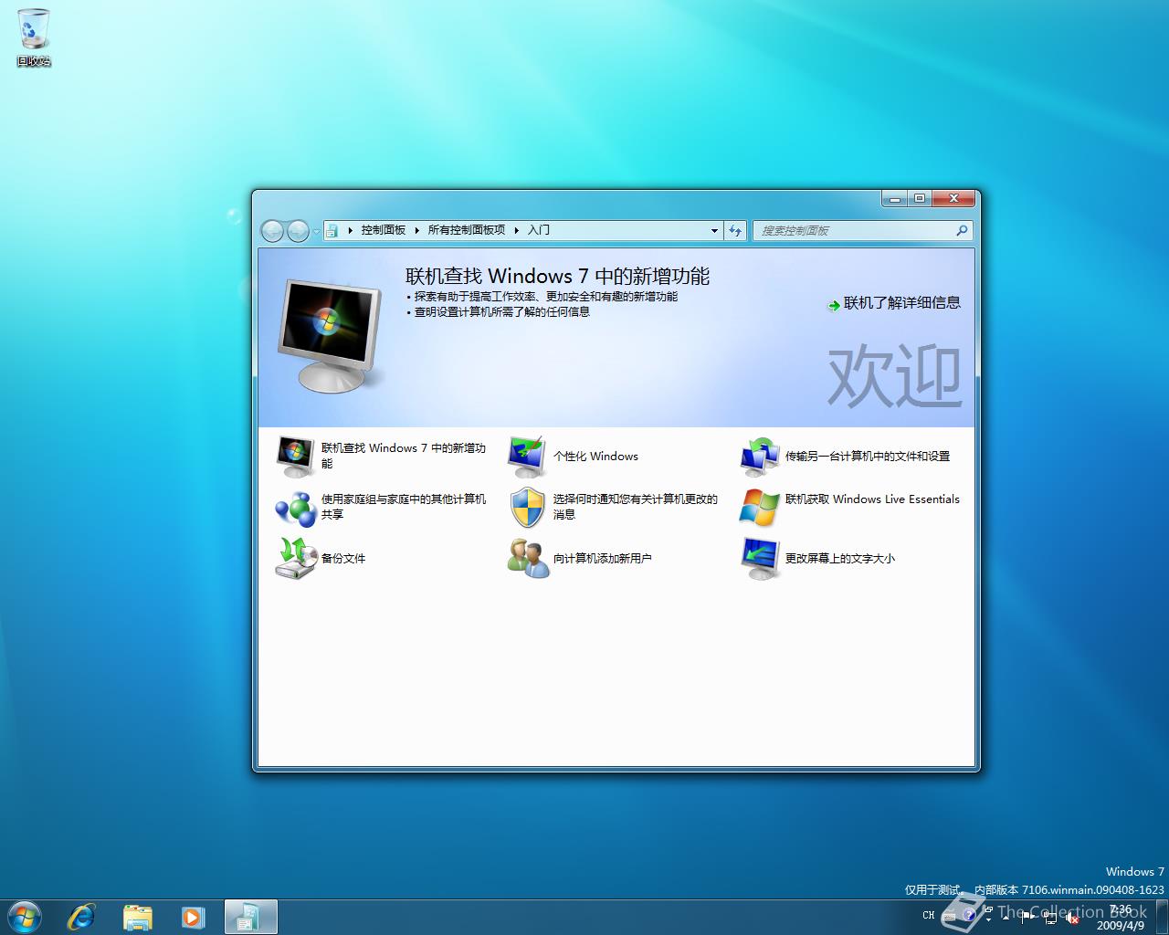Click the 传输另一台计算机中的文件和设置 icon
Image resolution: width=1169 pixels, height=935 pixels.
(759, 456)
